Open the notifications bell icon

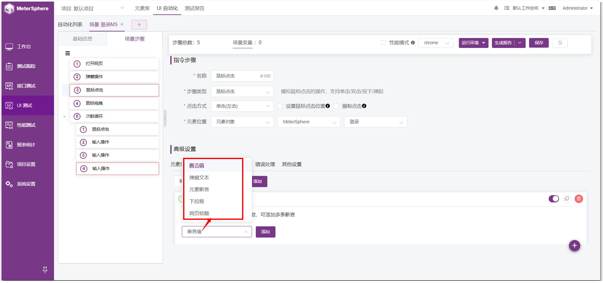coord(496,8)
